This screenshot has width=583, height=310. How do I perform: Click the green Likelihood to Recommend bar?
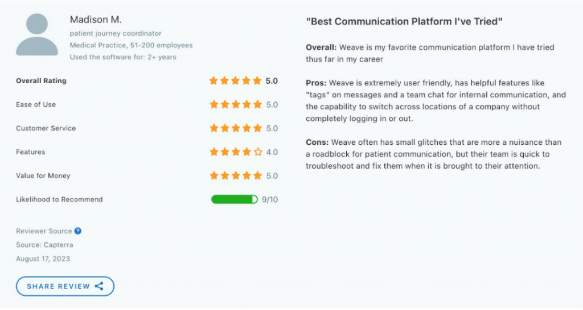coord(234,199)
